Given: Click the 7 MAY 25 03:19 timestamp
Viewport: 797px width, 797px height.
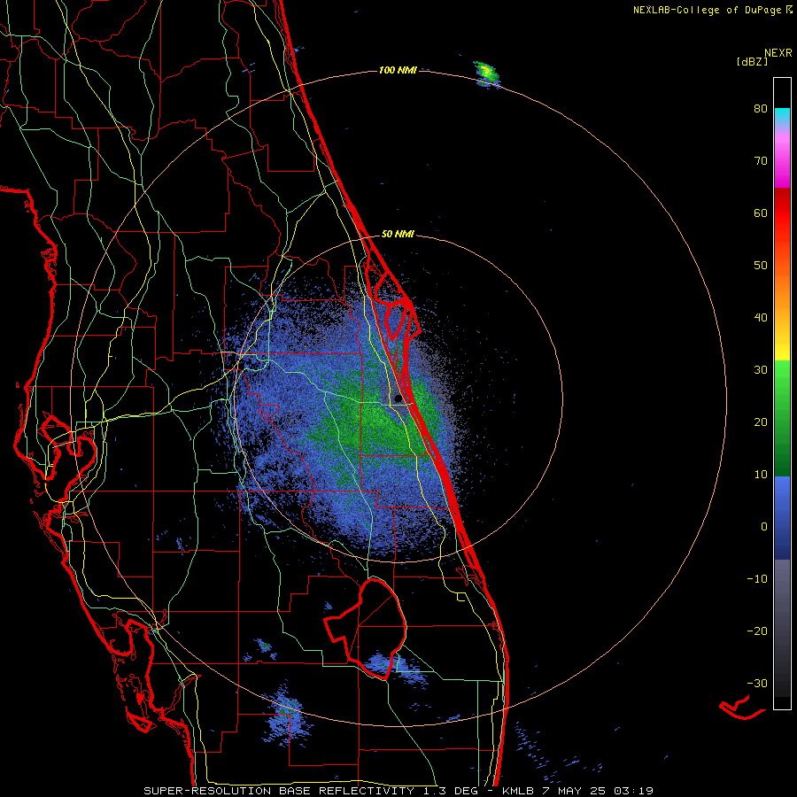Looking at the screenshot, I should click(599, 791).
